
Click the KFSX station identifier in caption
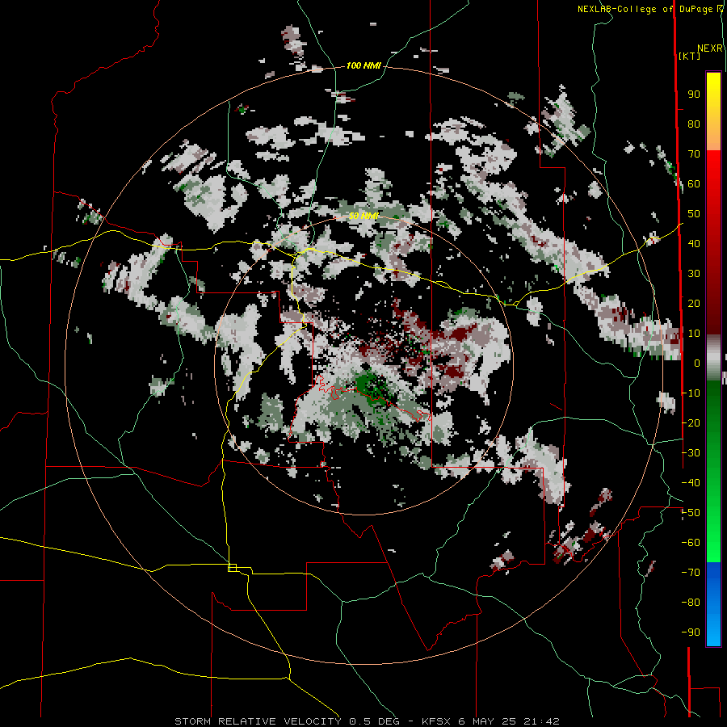pos(436,721)
